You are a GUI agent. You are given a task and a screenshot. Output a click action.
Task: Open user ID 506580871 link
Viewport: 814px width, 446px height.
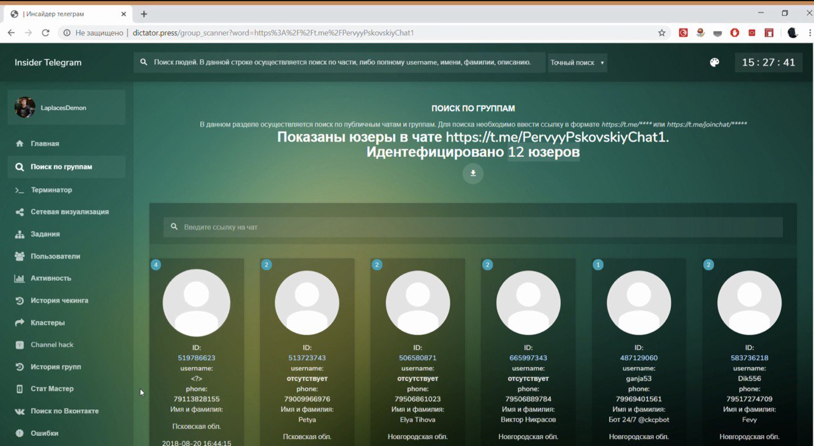click(x=418, y=358)
